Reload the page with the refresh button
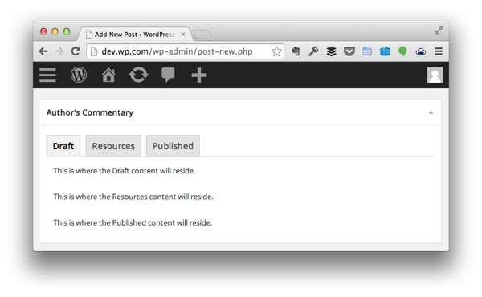 76,51
